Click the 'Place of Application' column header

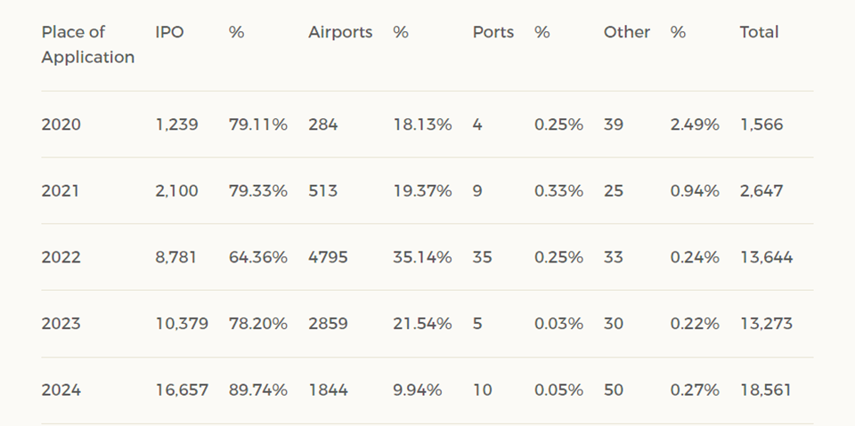(87, 44)
